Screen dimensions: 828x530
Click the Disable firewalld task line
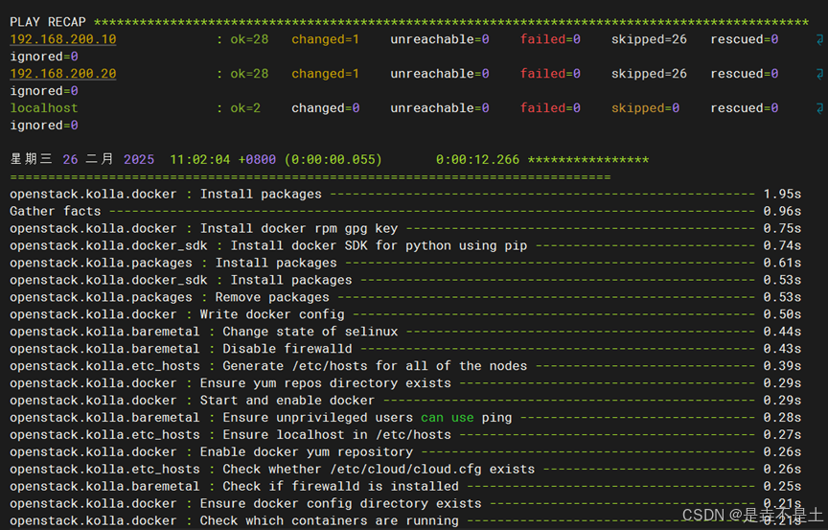tap(405, 349)
